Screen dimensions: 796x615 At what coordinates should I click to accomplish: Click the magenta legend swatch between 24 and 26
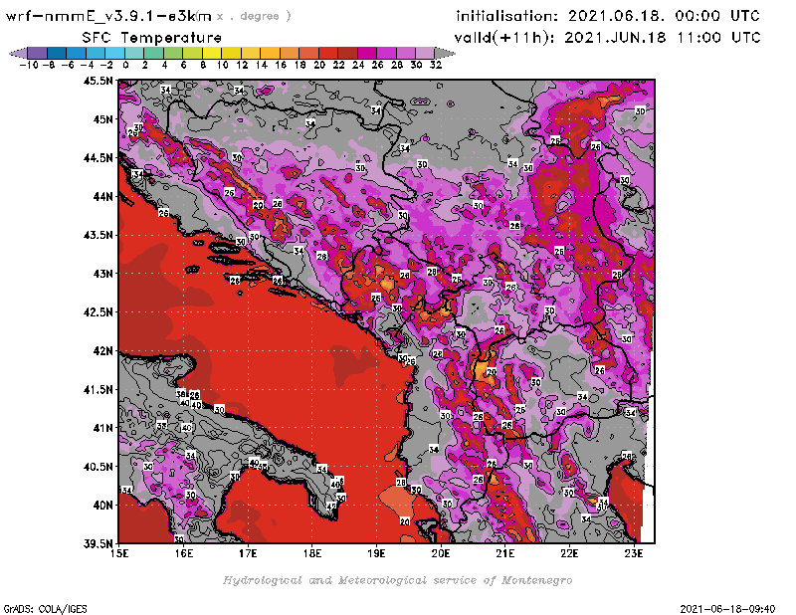click(366, 53)
